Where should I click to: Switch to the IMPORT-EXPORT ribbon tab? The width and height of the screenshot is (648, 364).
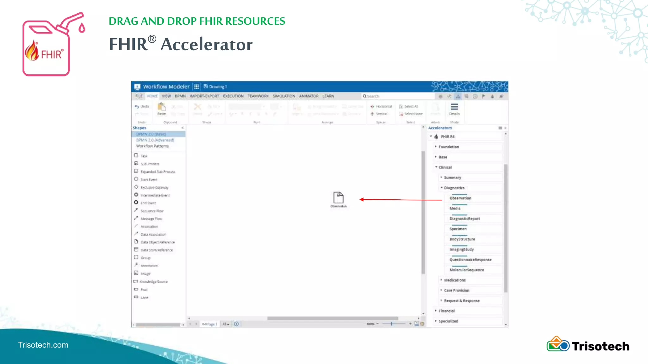204,96
